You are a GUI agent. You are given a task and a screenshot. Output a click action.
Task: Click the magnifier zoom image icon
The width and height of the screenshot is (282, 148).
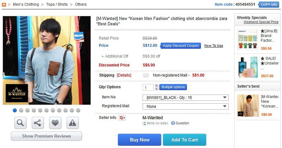pyautogui.click(x=20, y=123)
